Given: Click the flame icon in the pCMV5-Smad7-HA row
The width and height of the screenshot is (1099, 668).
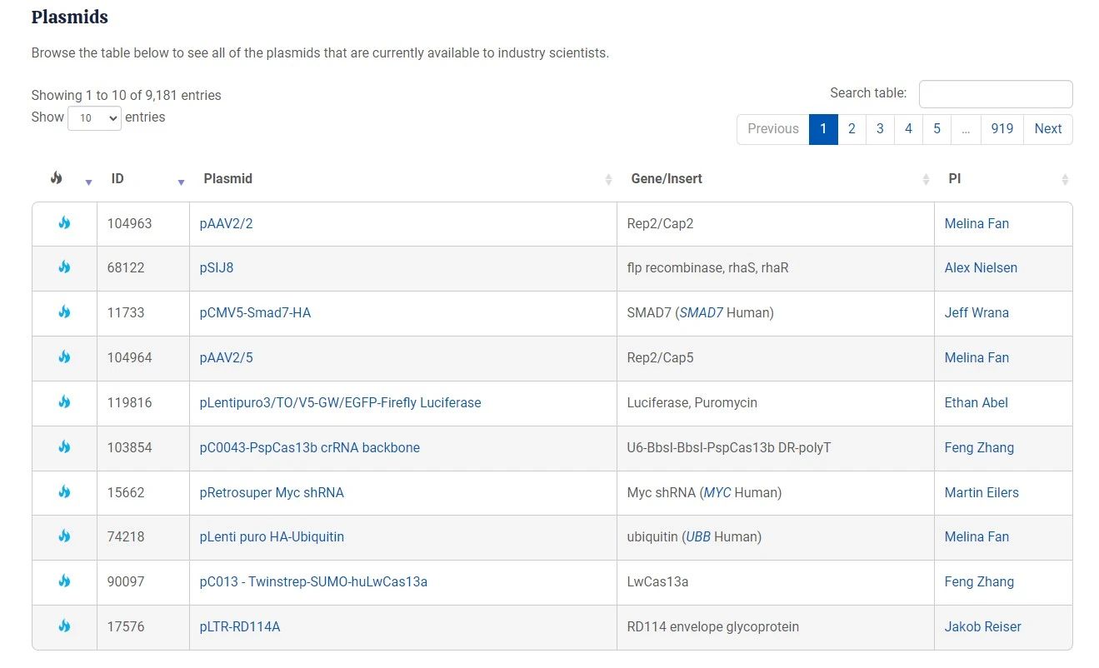Looking at the screenshot, I should click(x=64, y=312).
